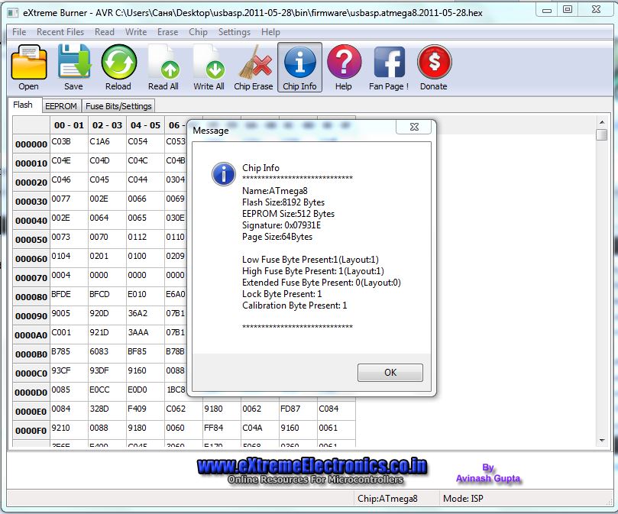This screenshot has height=514, width=618.
Task: Click the Chip Info toolbar icon
Action: [299, 67]
